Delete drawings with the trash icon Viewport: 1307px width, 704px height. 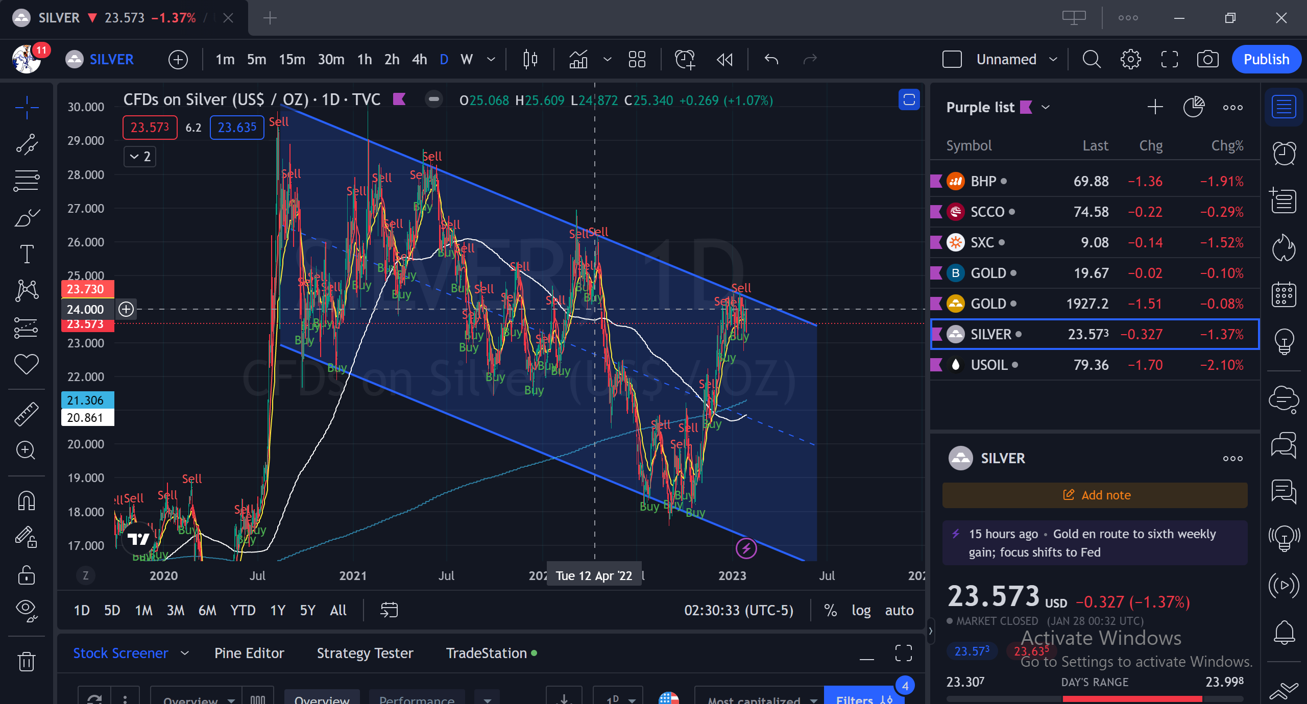click(27, 662)
